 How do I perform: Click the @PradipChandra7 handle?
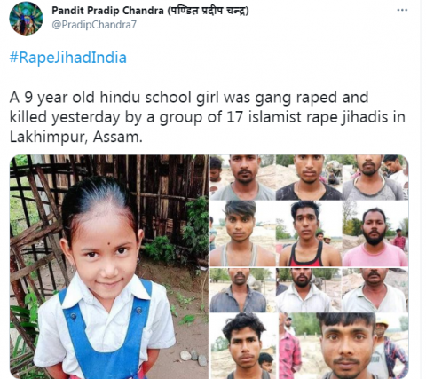click(94, 25)
